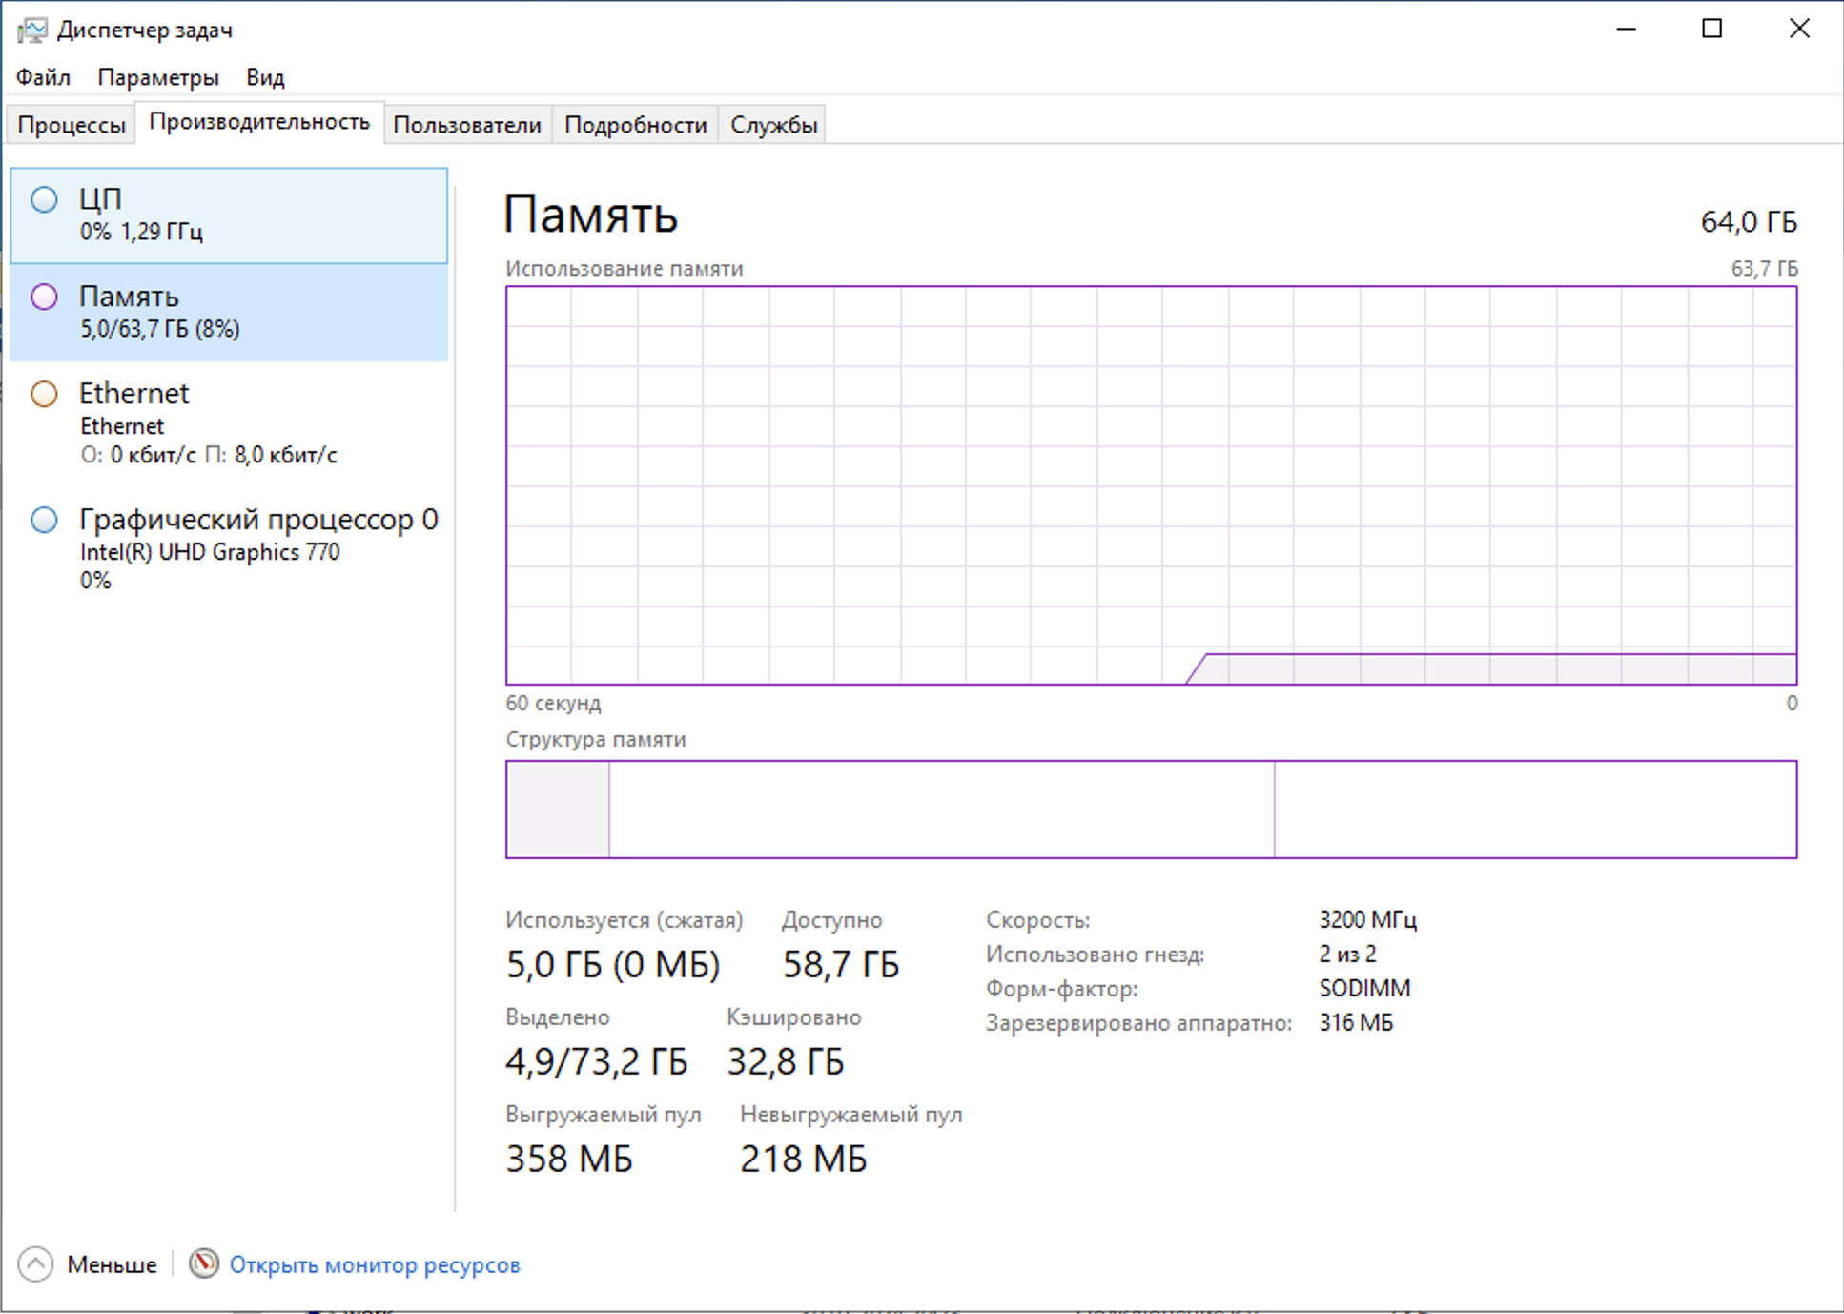
Task: Select the Ethernet performance item
Action: (229, 422)
